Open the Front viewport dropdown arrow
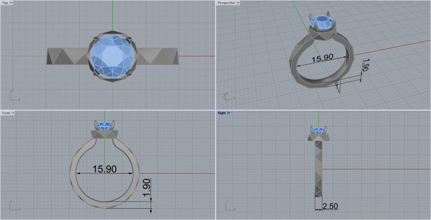The width and height of the screenshot is (431, 220). [x=13, y=113]
